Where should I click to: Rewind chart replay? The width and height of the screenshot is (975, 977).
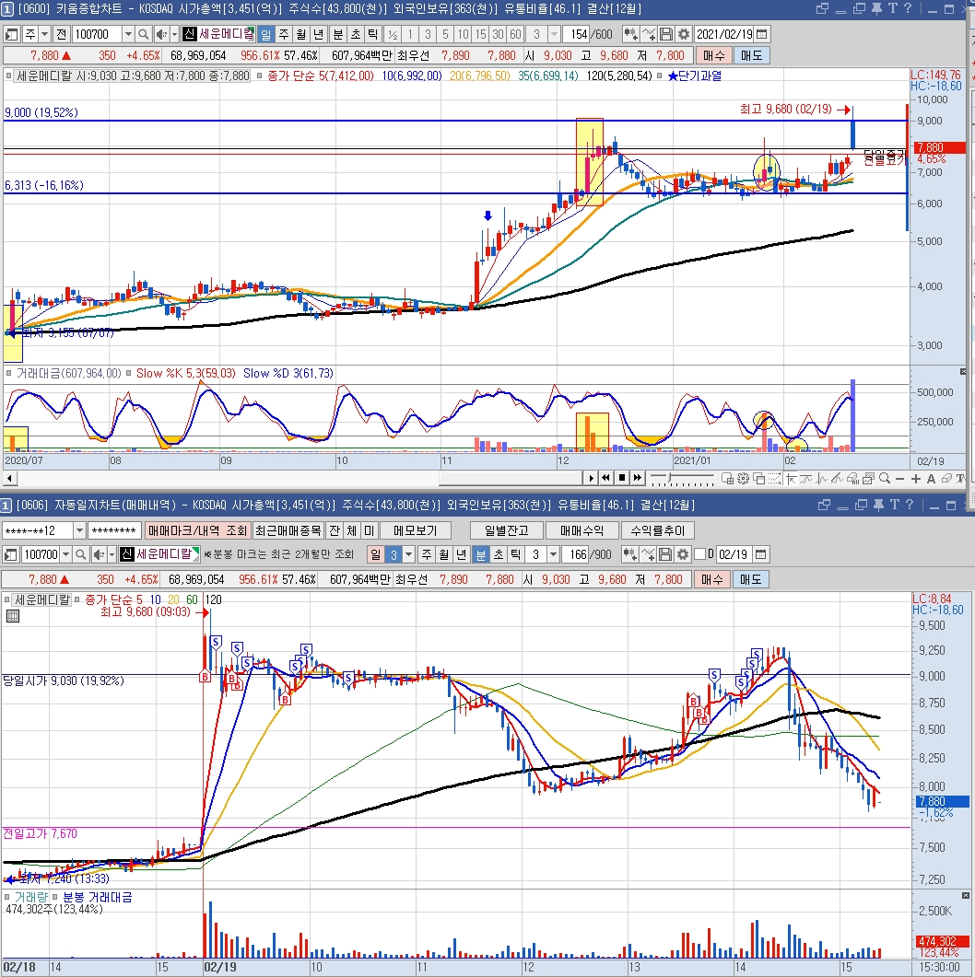pyautogui.click(x=605, y=478)
